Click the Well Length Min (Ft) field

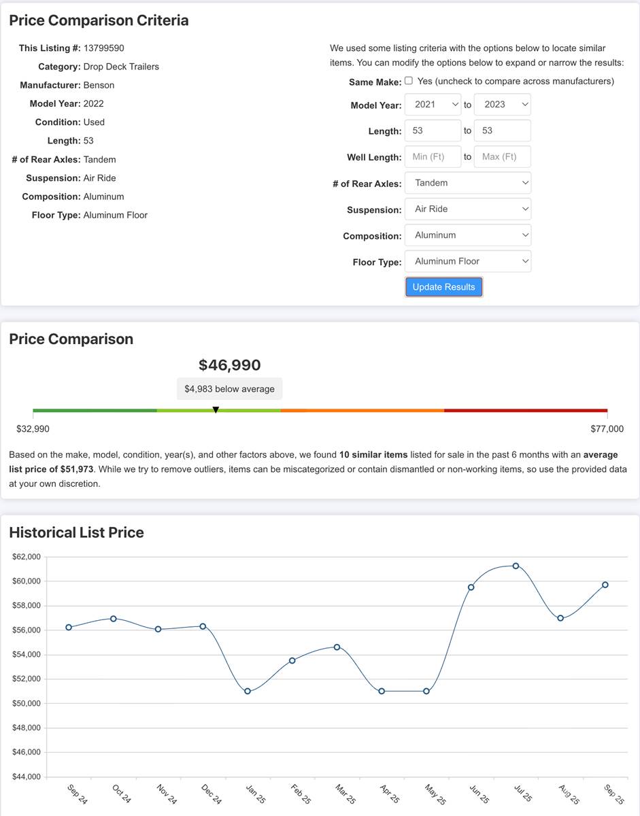[433, 156]
